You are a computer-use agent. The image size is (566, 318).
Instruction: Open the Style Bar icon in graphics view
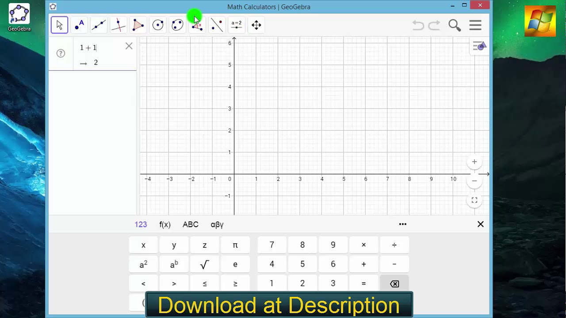pos(479,46)
